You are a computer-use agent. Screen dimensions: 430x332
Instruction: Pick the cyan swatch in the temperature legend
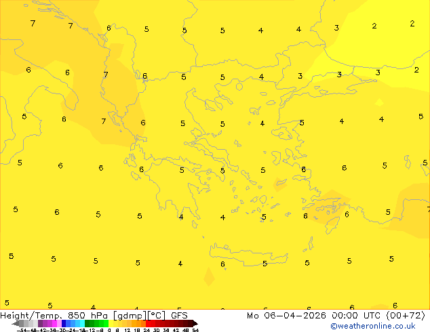tap(82, 323)
